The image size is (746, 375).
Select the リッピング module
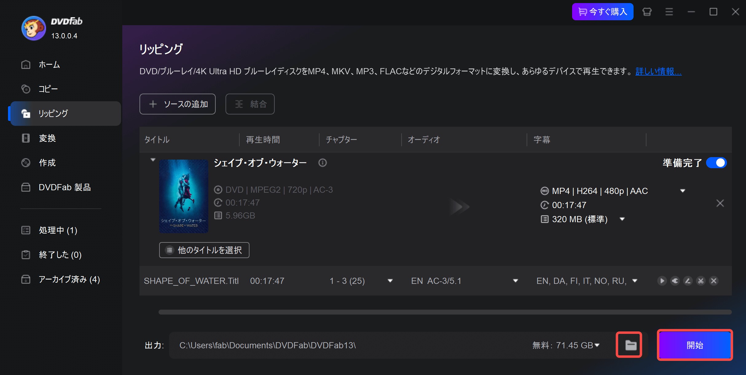pyautogui.click(x=65, y=114)
